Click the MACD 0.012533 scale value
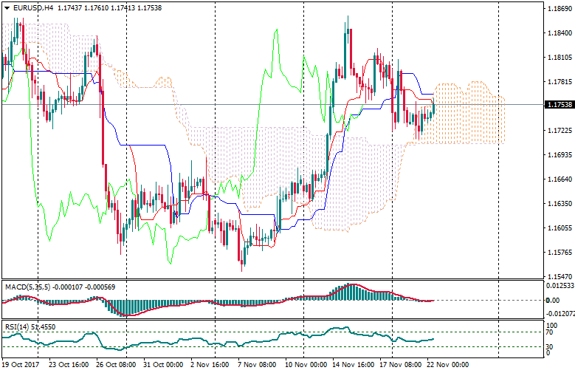This screenshot has width=575, height=373. pos(559,285)
